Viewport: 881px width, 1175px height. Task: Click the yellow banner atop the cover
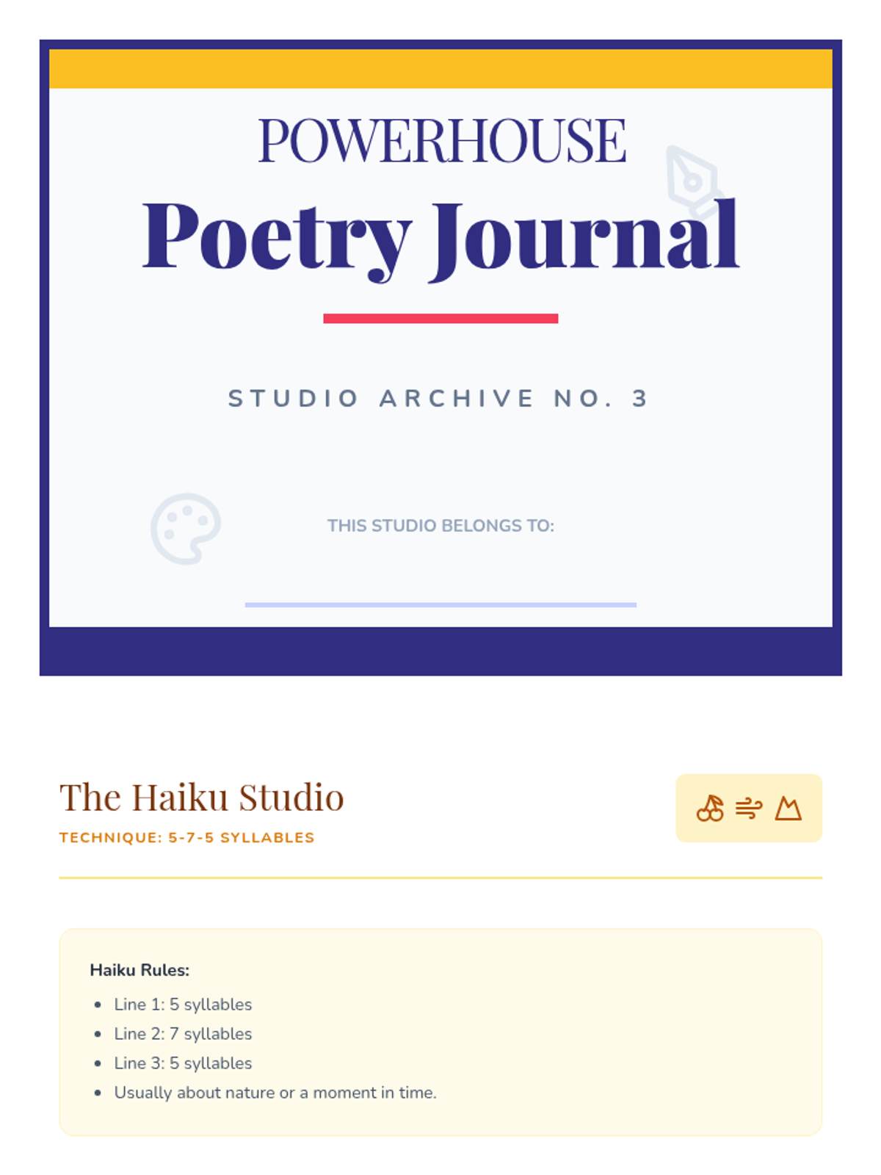point(440,69)
